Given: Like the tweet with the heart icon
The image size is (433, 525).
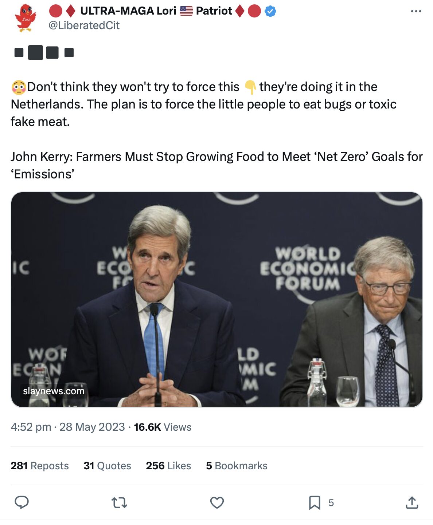Looking at the screenshot, I should tap(217, 503).
